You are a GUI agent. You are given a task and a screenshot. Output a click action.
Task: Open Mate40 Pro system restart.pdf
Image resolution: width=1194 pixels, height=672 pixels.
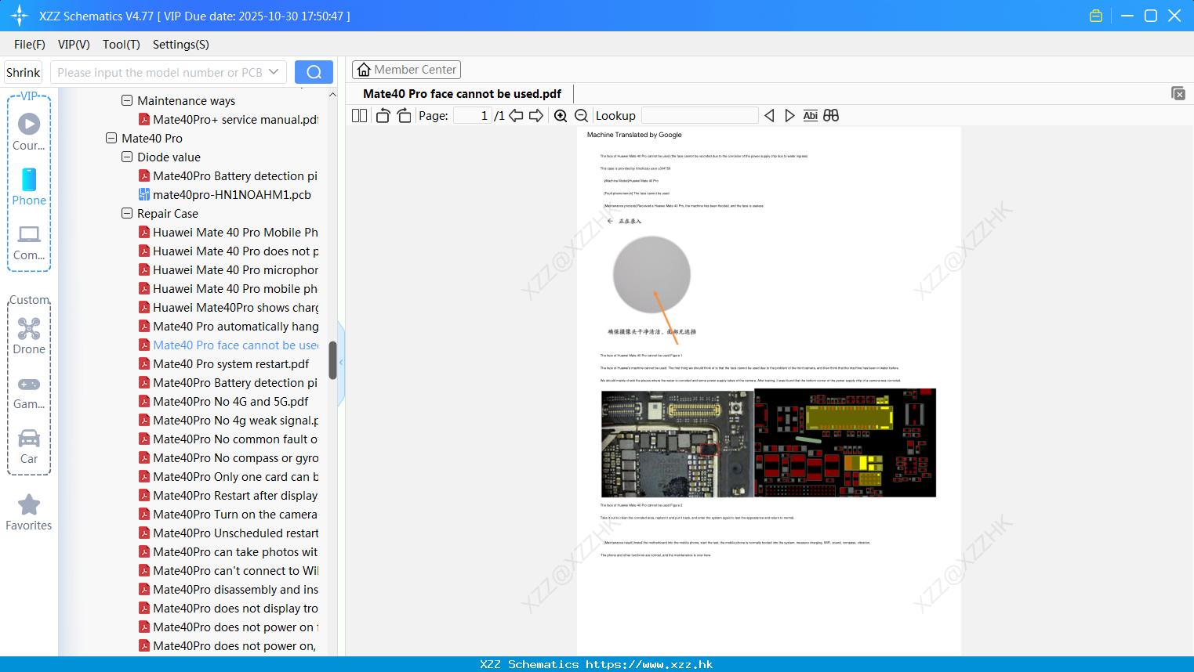click(224, 363)
